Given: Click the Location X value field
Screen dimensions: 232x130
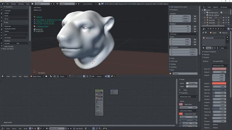Looking at the screenshot, I should point(180,16).
